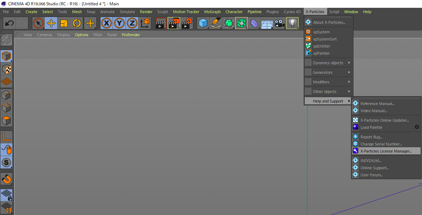Image resolution: width=422 pixels, height=215 pixels.
Task: Switch to Edges mode icon
Action: (6, 108)
